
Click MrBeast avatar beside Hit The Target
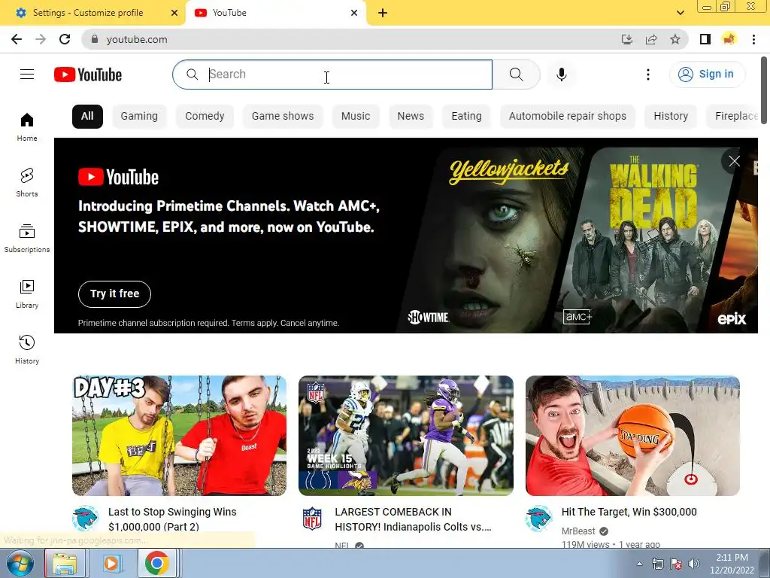click(x=538, y=518)
